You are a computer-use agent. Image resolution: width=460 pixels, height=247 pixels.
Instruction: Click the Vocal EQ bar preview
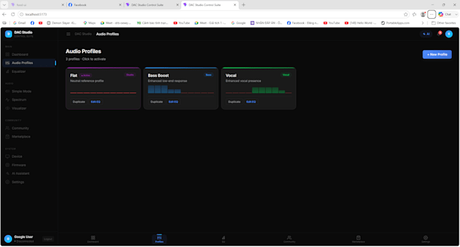click(x=258, y=90)
